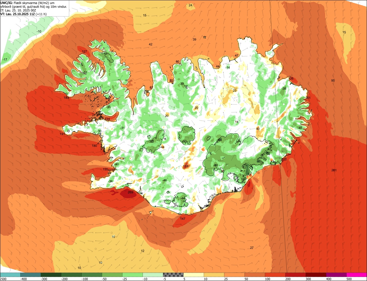Viewport: 367px width, 281px height.
Task: Click the 95 value over the northeastern sea
Action: (x=333, y=80)
